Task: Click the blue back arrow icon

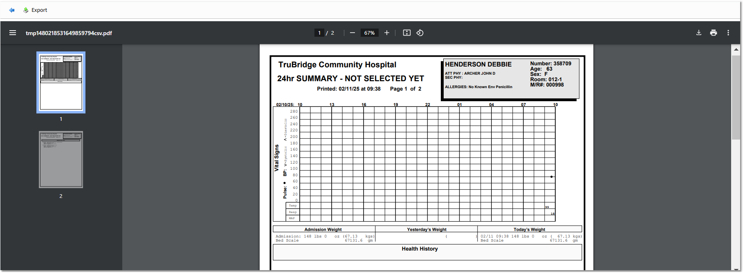Action: (x=12, y=10)
